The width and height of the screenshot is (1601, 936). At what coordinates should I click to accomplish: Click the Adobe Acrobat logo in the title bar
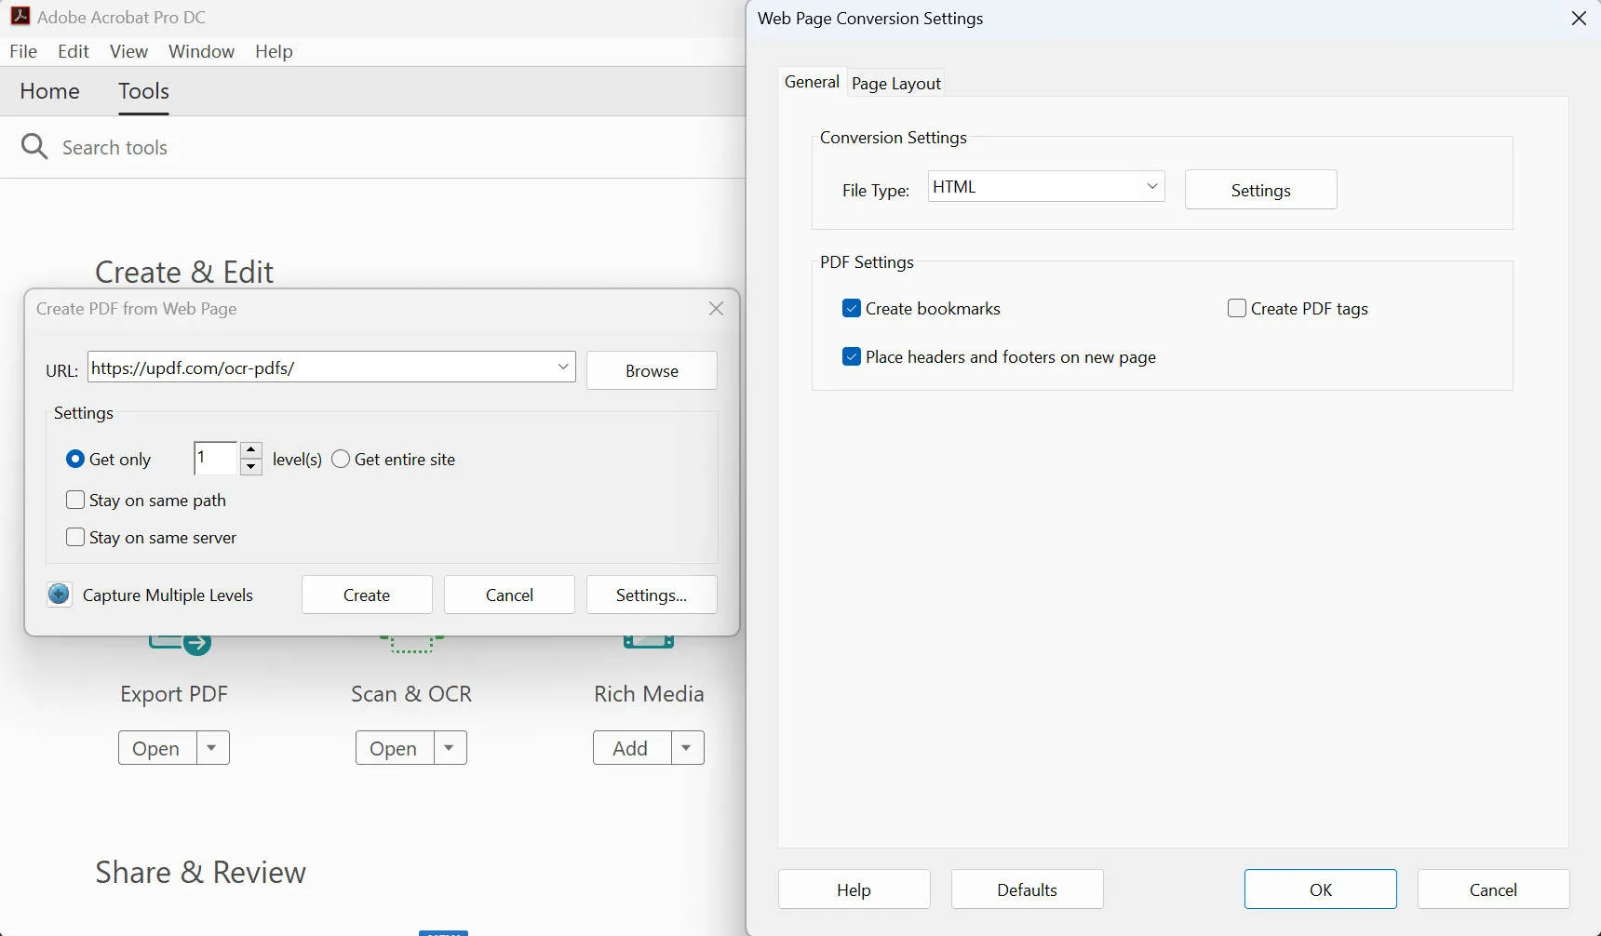pos(20,16)
